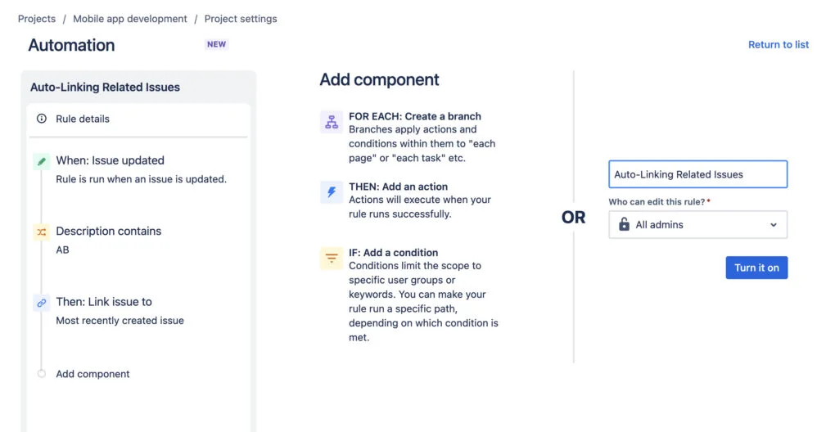Click the orange filter condition icon
This screenshot has height=432, width=835.
tap(332, 258)
